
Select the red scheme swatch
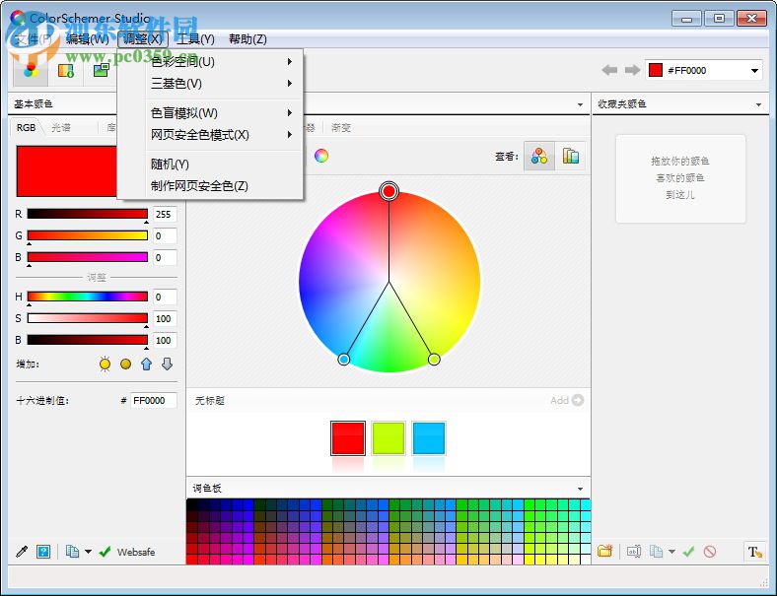(348, 438)
